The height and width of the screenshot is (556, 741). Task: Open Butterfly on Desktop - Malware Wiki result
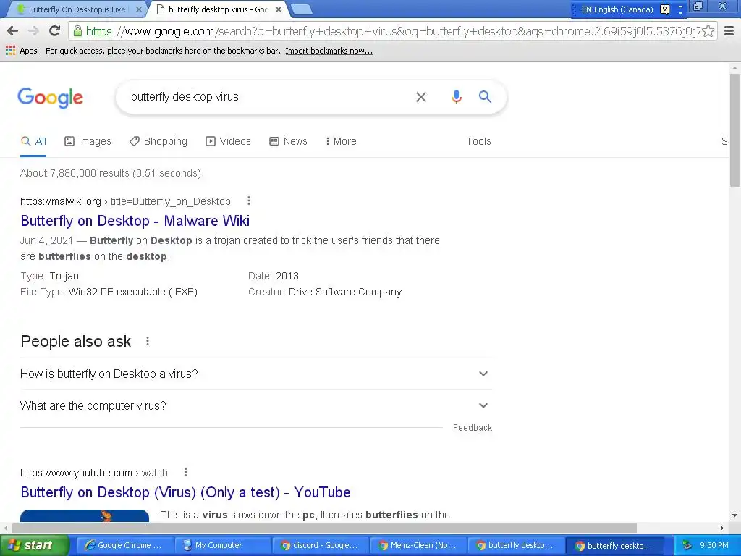(135, 221)
